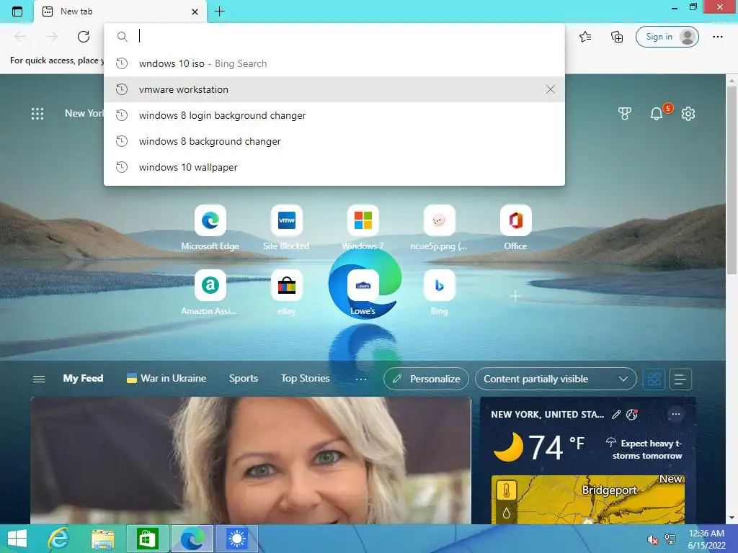Select temperature map layer icon
This screenshot has width=738, height=553.
point(507,491)
